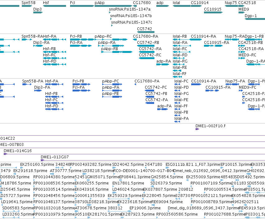This screenshot has height=219, width=265.
Task: Click the Spn55B-RA transcript
Action: pyautogui.click(x=27, y=40)
